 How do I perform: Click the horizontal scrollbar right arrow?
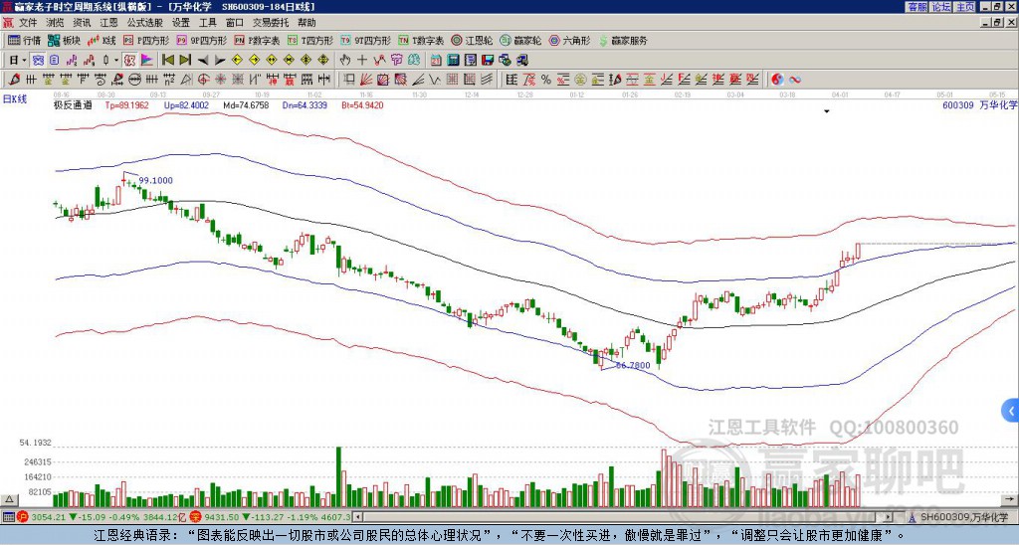(x=888, y=517)
